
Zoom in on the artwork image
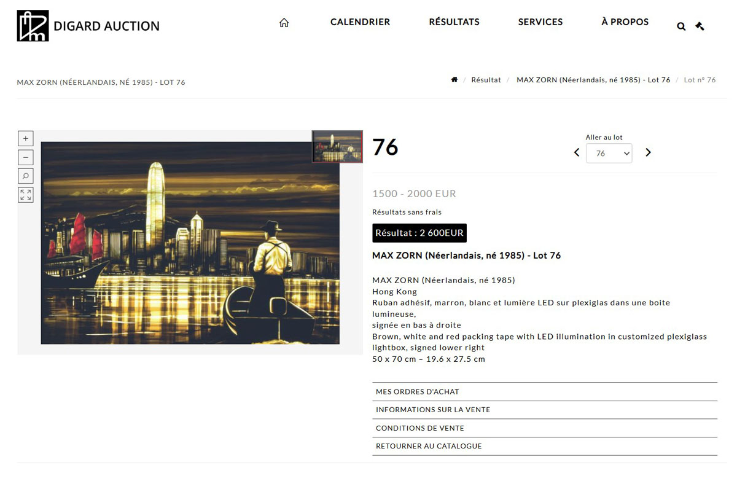(25, 138)
